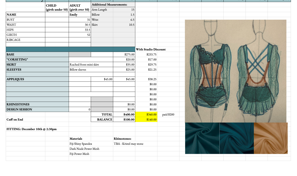Select the ADULT girth over 50 header
Viewport: 297px width, 176px height.
(x=80, y=7)
